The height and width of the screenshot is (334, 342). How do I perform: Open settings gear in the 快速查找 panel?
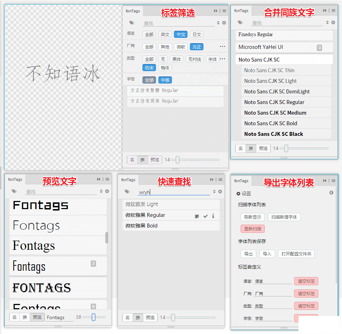tap(220, 192)
